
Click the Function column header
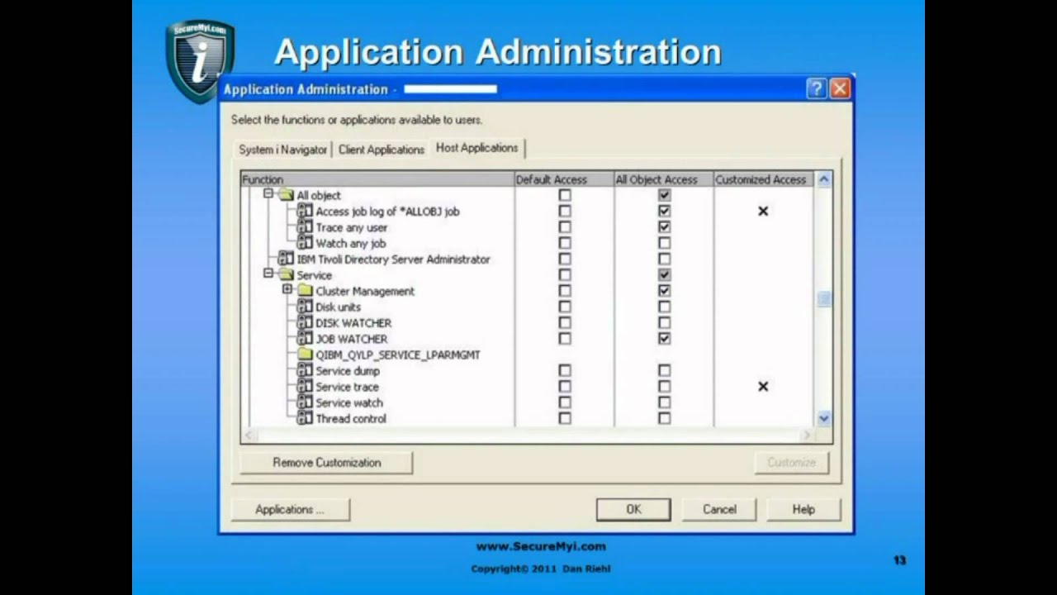click(x=377, y=179)
